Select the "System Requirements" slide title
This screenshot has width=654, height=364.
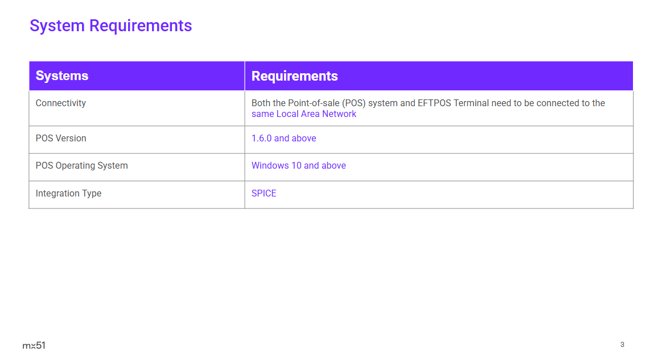coord(110,26)
